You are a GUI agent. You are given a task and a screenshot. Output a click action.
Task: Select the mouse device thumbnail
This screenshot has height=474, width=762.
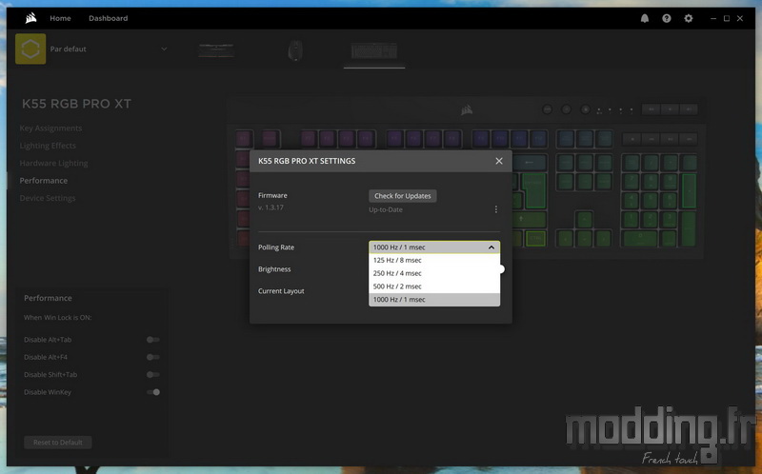click(295, 50)
